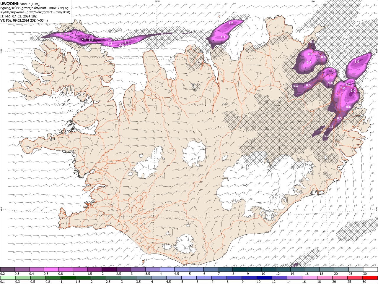Screen dimensions: 378x284
Task: Click the bright red swatch ending the lower legend
Action: [370, 278]
